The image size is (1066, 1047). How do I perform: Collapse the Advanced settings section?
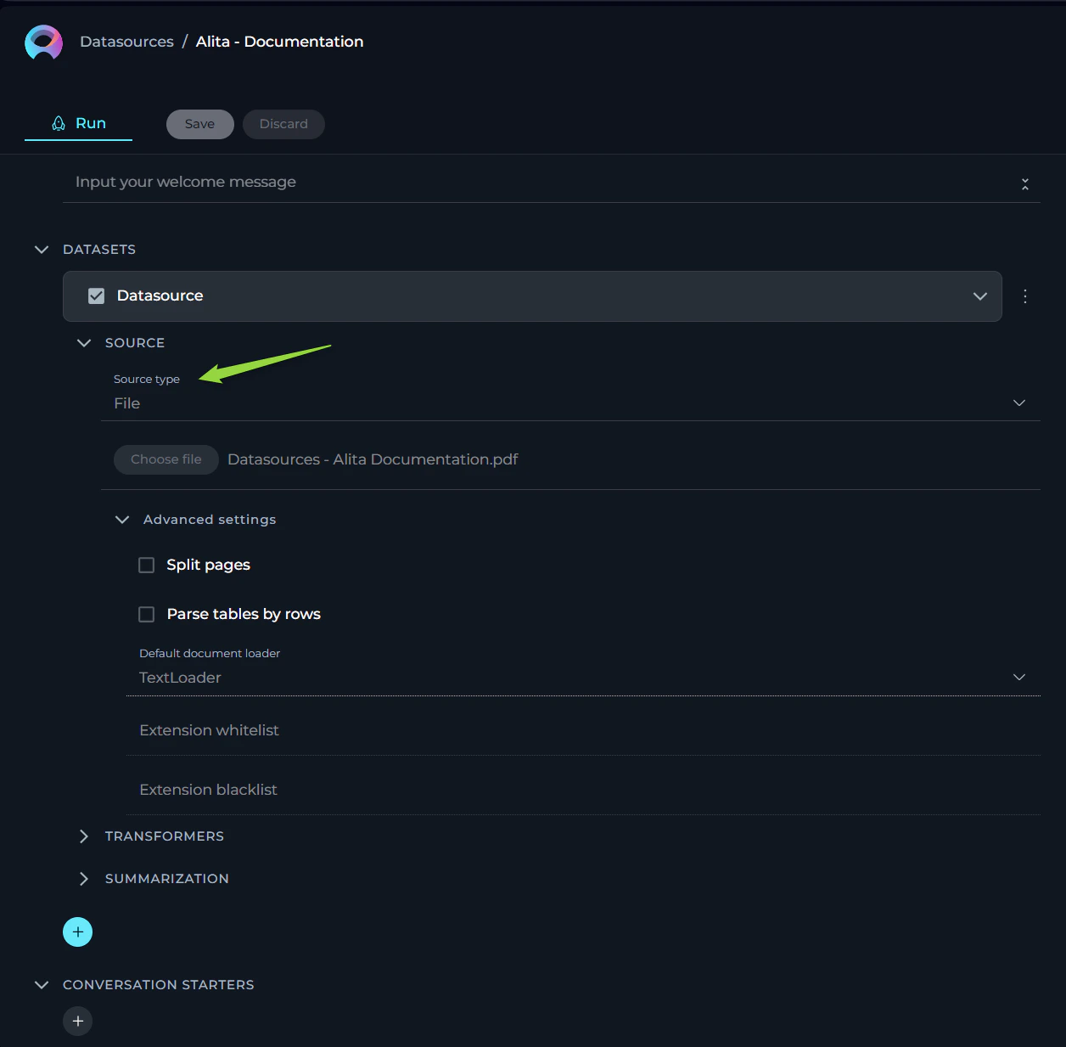[121, 519]
